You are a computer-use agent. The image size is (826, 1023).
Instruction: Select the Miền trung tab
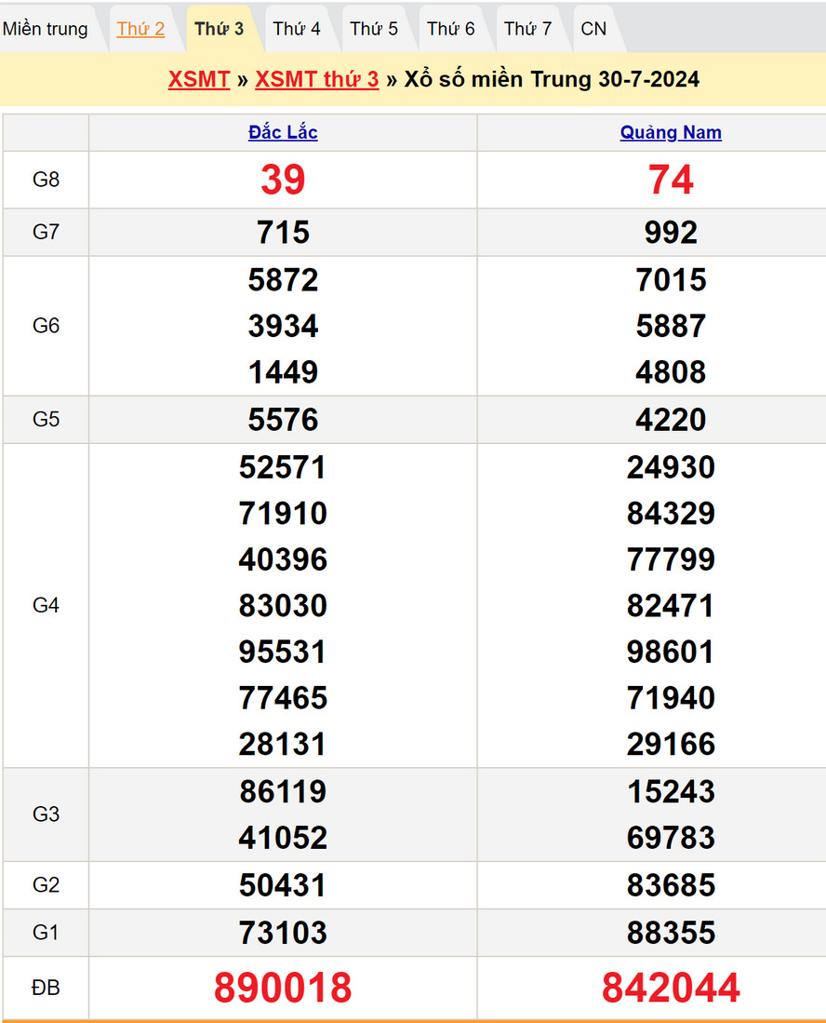(46, 29)
